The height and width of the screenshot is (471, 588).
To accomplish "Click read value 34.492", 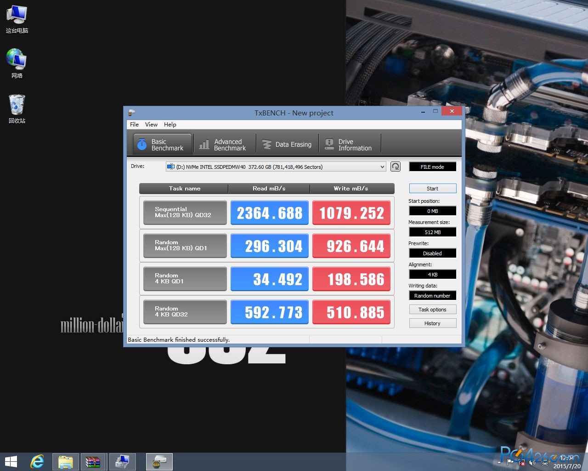I will point(269,278).
